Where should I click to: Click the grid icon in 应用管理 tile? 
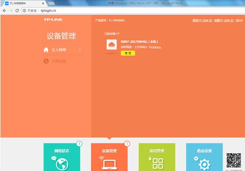158,164
